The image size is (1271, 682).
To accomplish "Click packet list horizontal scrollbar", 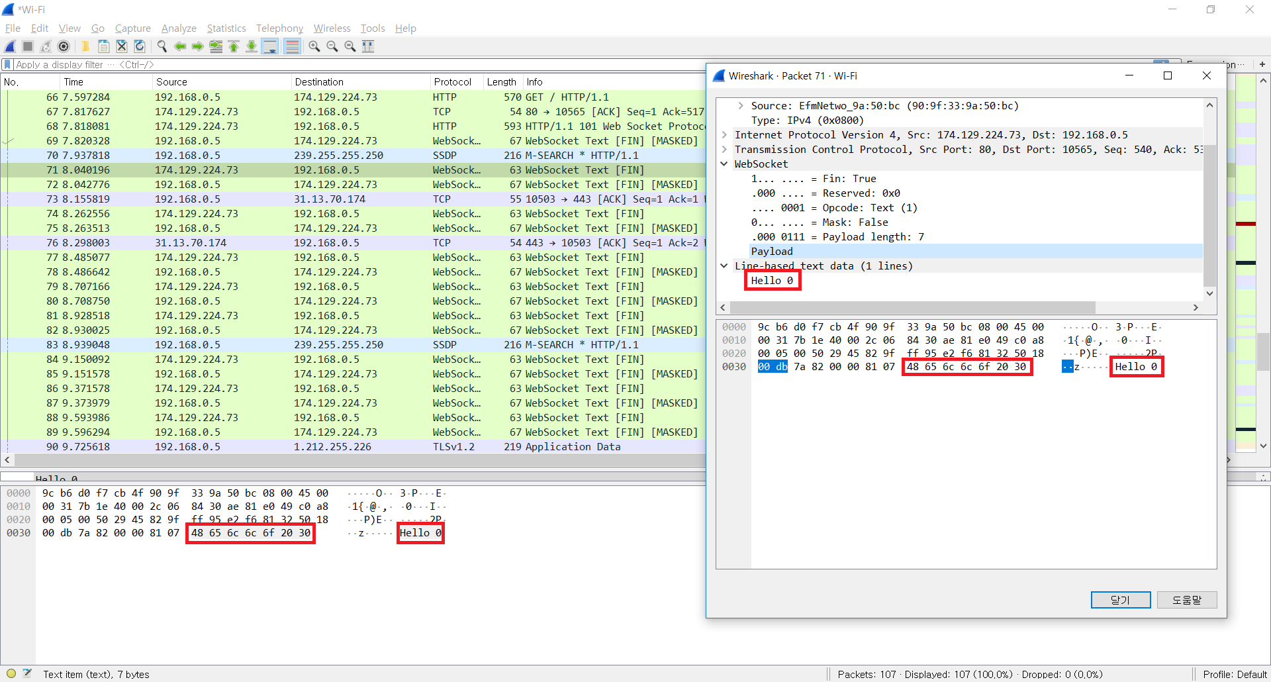I will click(359, 460).
